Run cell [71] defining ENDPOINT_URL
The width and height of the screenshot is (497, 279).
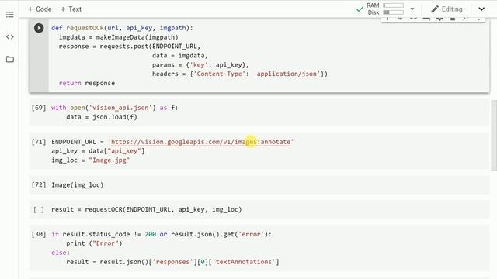tap(39, 142)
